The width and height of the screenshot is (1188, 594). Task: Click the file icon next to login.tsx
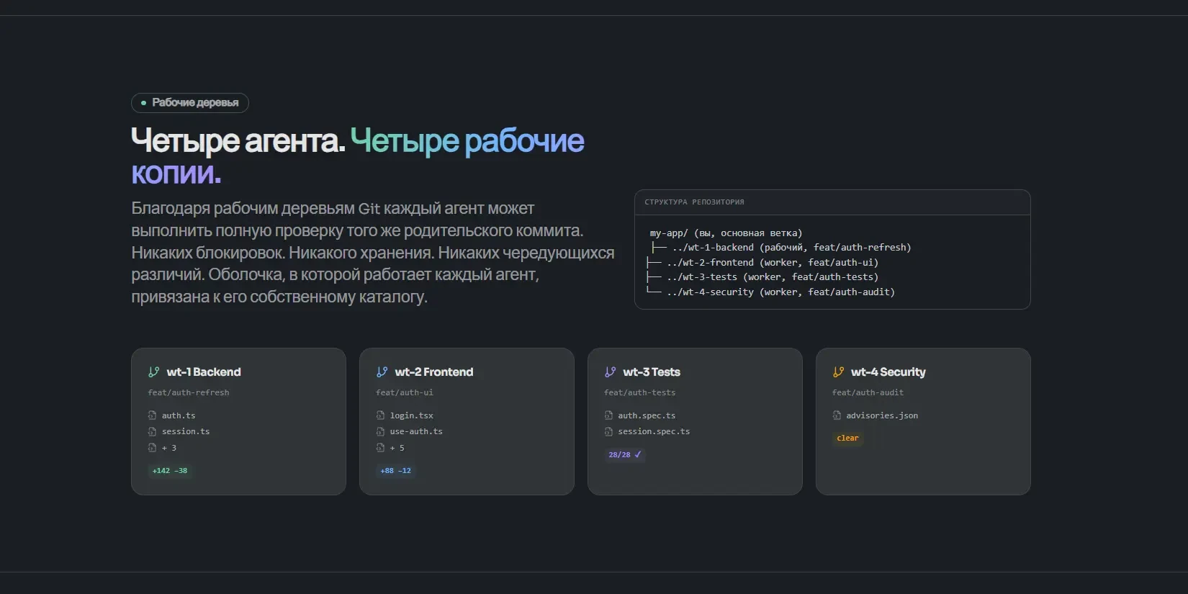(380, 415)
